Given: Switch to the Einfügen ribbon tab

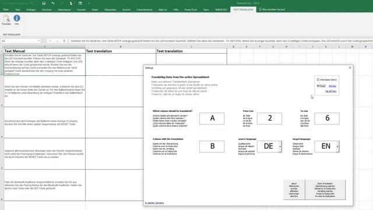Looking at the screenshot, I should (x=31, y=9).
